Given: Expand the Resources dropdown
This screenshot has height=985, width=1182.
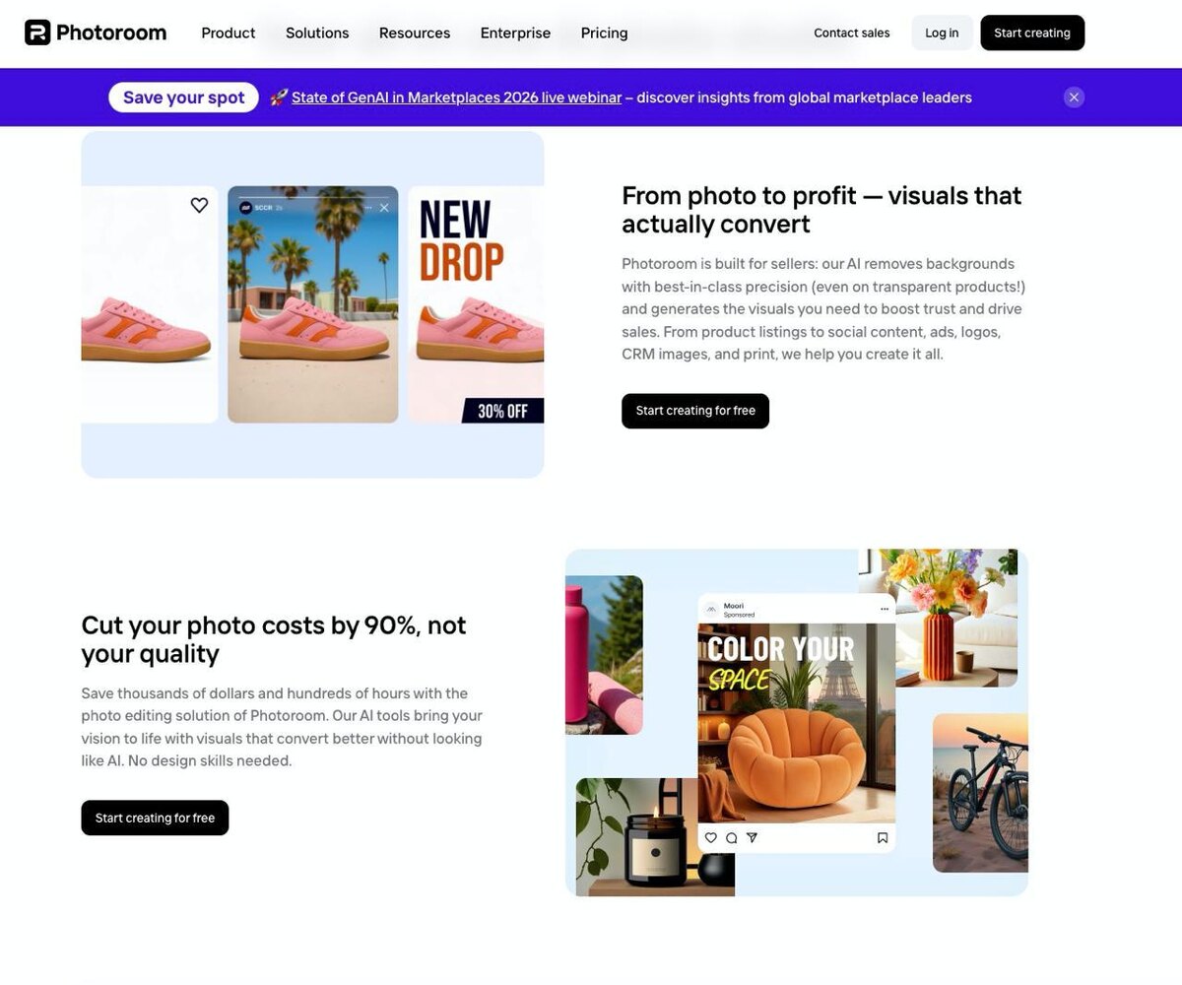Looking at the screenshot, I should 415,33.
